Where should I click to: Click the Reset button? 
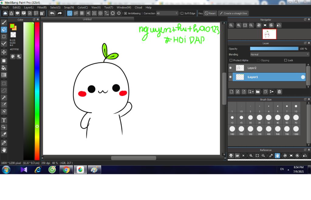pos(210,13)
